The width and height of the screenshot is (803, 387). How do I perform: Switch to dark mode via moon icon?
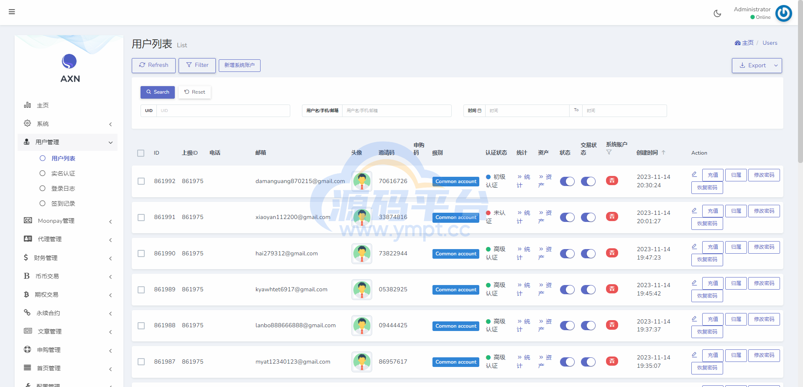point(717,13)
